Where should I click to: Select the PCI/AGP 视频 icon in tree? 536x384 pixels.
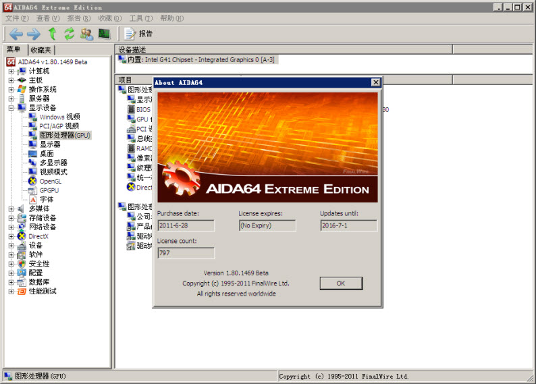click(33, 126)
